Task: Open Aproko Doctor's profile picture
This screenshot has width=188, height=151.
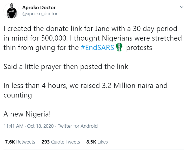Action: tap(12, 11)
